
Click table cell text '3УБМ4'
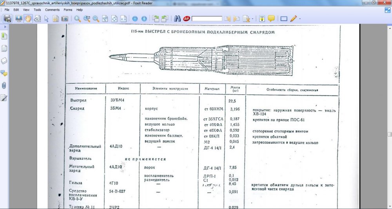point(117,100)
